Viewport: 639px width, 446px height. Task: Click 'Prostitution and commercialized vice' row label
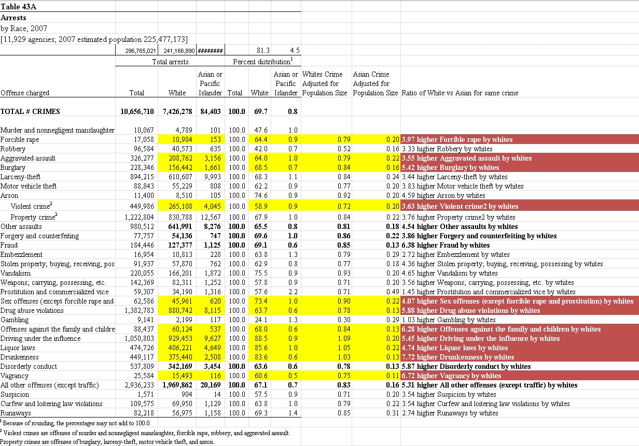click(x=54, y=292)
